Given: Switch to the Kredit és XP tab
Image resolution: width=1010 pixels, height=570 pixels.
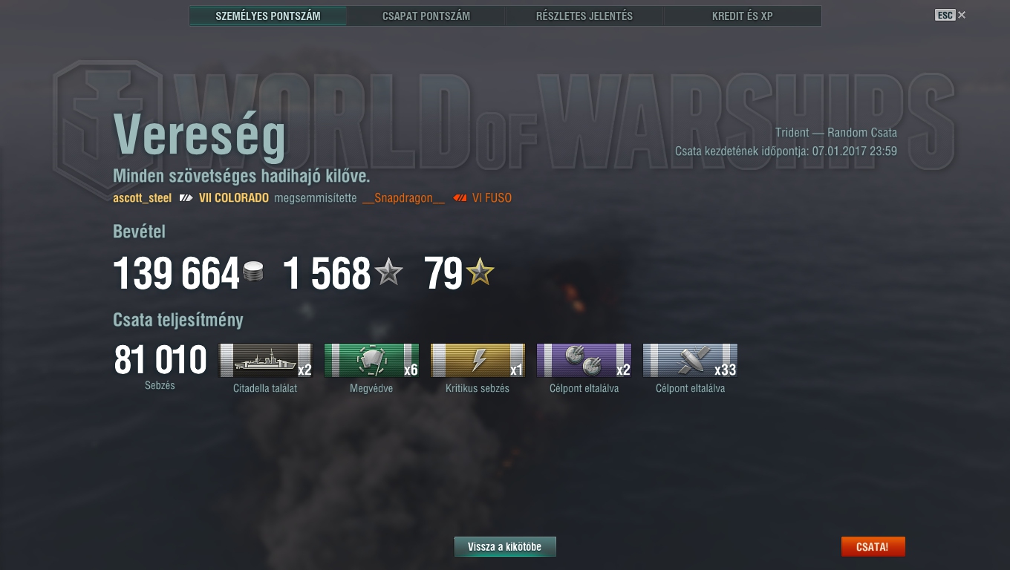Looking at the screenshot, I should pos(743,16).
